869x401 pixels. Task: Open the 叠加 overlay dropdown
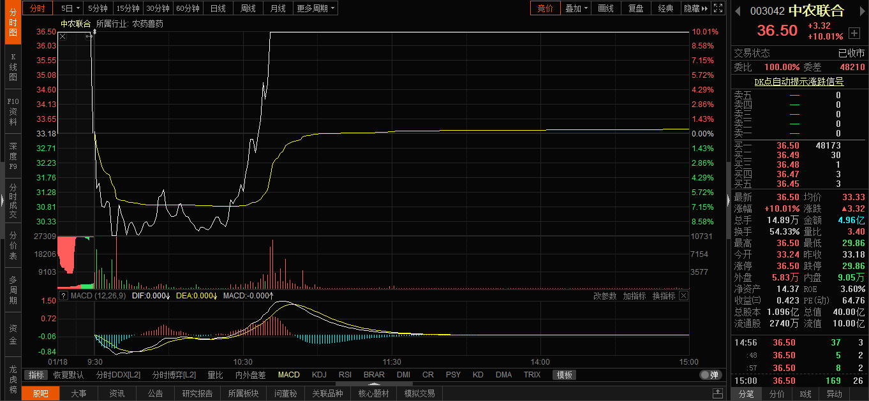click(x=576, y=8)
